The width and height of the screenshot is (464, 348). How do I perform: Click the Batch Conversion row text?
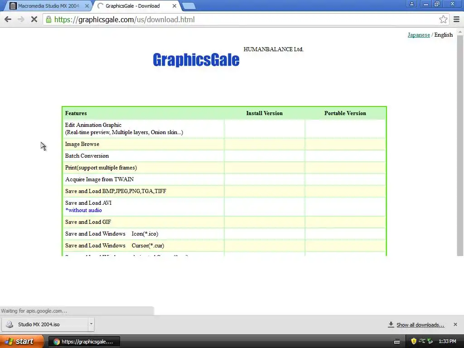pos(87,156)
